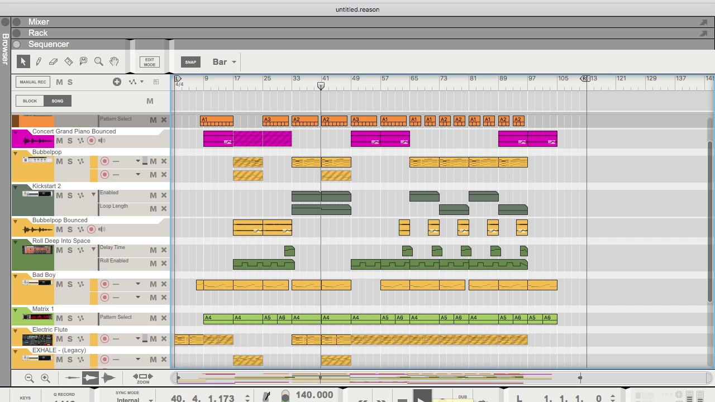Select the medium waveform zoom mode icon

point(90,378)
